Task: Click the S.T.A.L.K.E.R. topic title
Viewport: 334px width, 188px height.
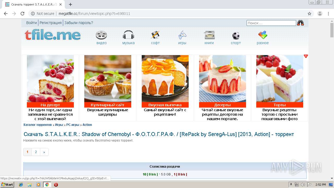Action: coord(159,134)
